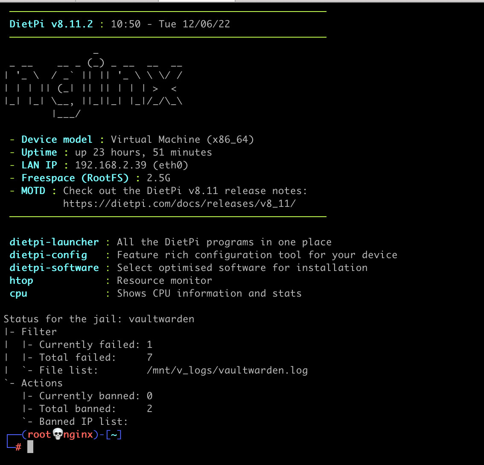
Task: Click the 'dietpi-software' command name
Action: coord(54,268)
